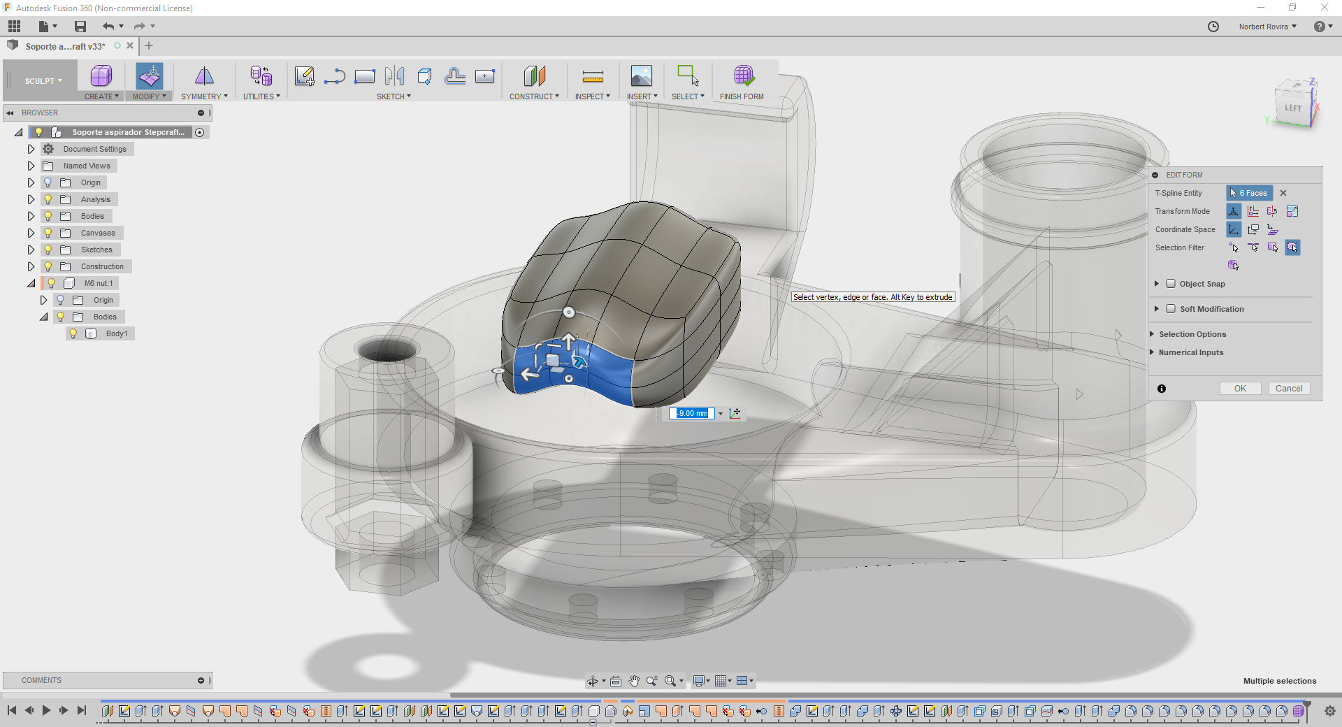Open the Insert canvas image icon
The width and height of the screenshot is (1342, 727).
click(x=641, y=75)
